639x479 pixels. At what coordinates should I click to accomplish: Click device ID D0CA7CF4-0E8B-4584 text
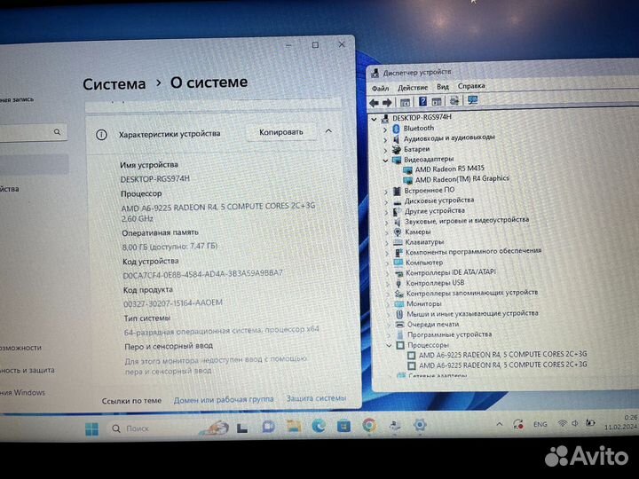202,274
